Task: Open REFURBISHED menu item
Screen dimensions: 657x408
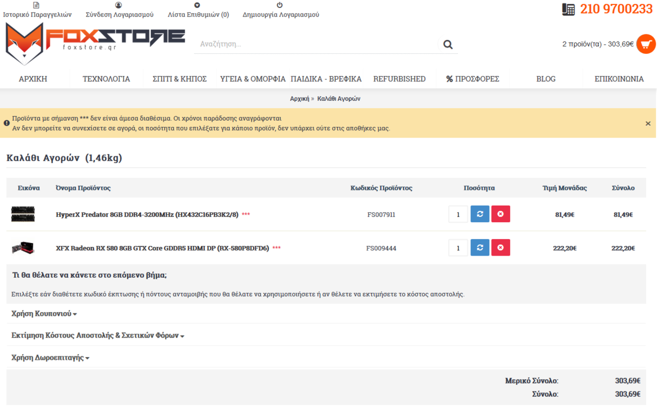Action: tap(399, 79)
